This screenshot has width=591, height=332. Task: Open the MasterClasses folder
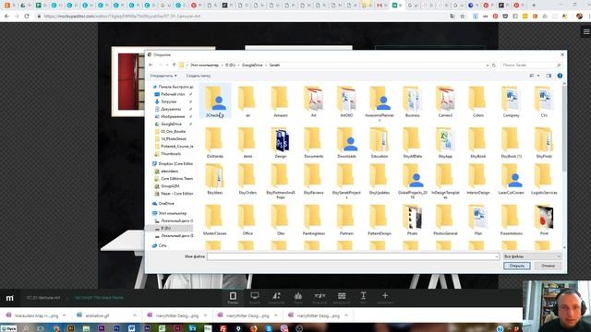(214, 219)
